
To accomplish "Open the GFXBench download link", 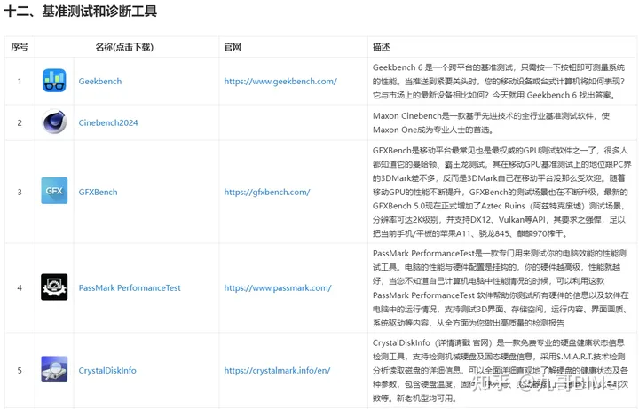I will [x=99, y=192].
